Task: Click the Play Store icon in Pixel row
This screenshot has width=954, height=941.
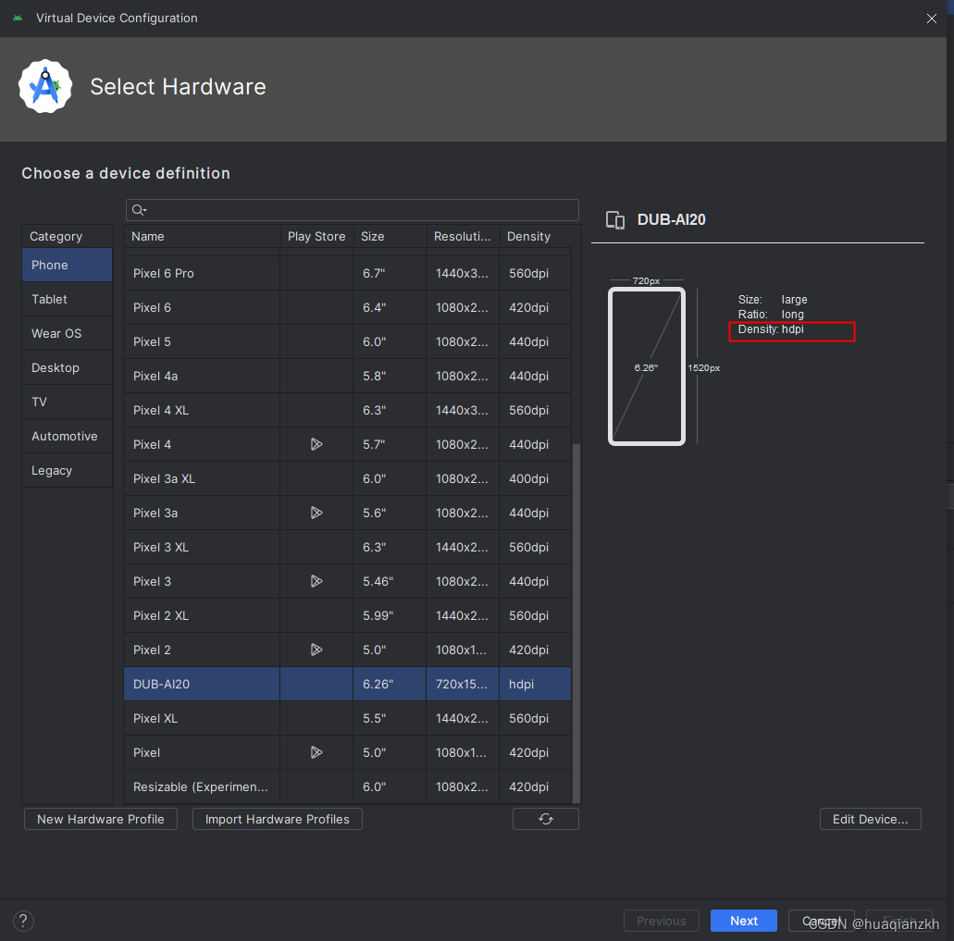Action: [x=316, y=752]
